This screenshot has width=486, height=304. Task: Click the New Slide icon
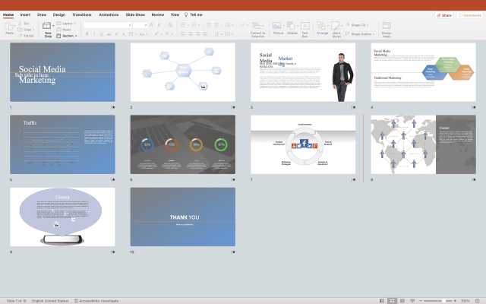[x=48, y=27]
